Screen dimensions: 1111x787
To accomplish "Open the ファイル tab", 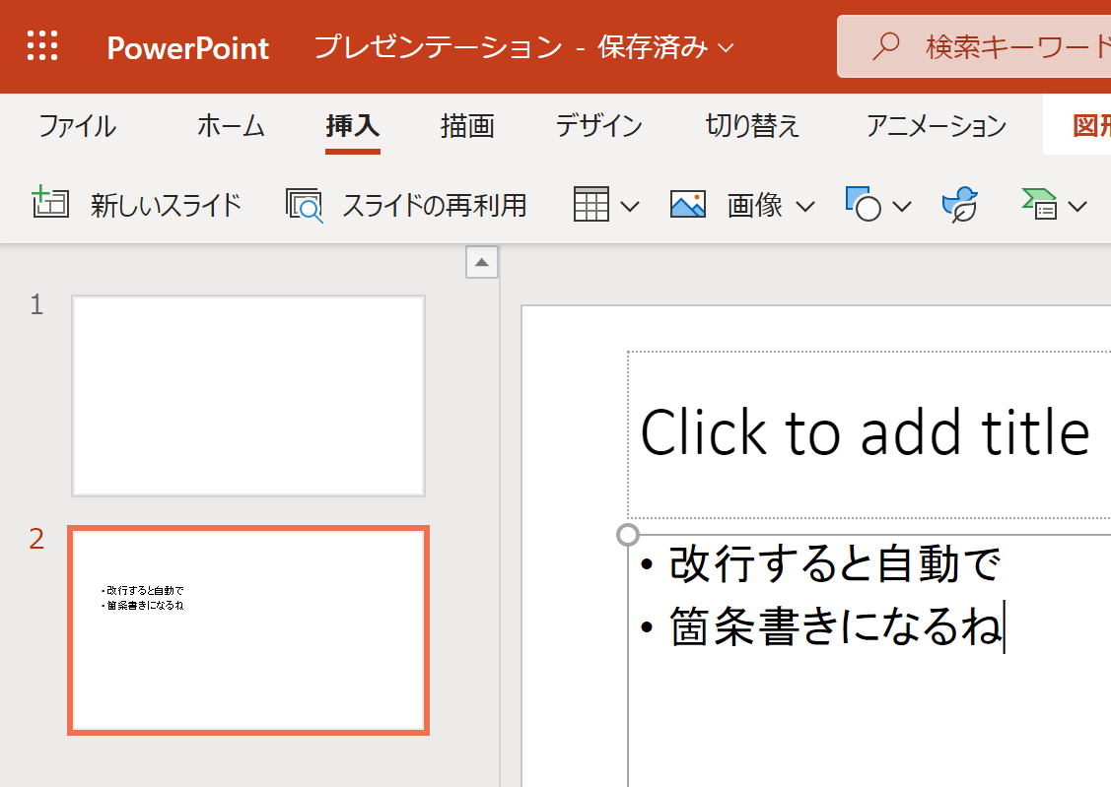I will [77, 126].
